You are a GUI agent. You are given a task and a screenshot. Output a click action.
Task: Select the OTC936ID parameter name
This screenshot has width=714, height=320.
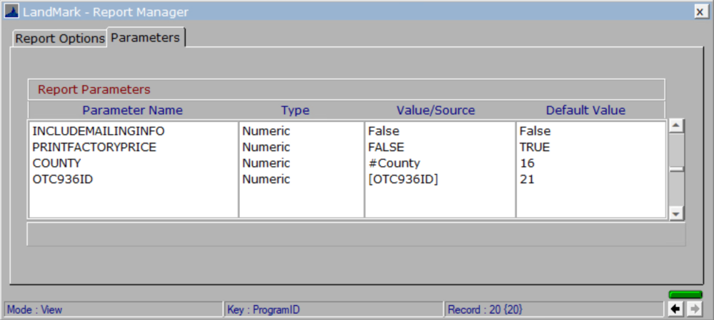point(63,180)
